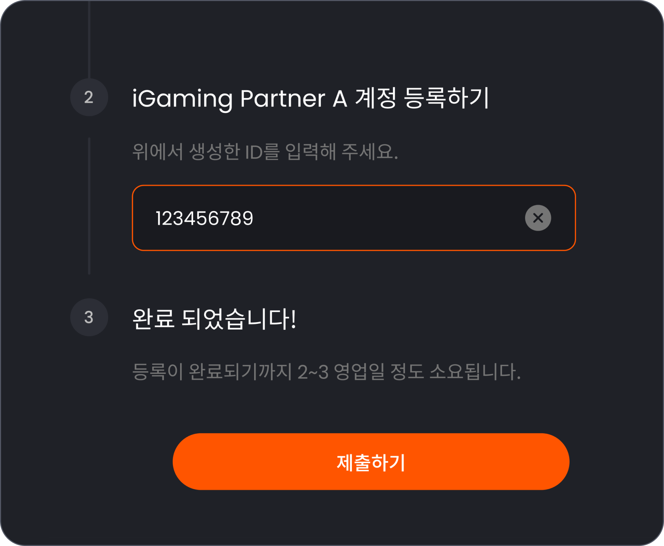Click the iGaming Partner A 계정 등록하기 heading
Viewport: 664px width, 546px height.
point(311,98)
